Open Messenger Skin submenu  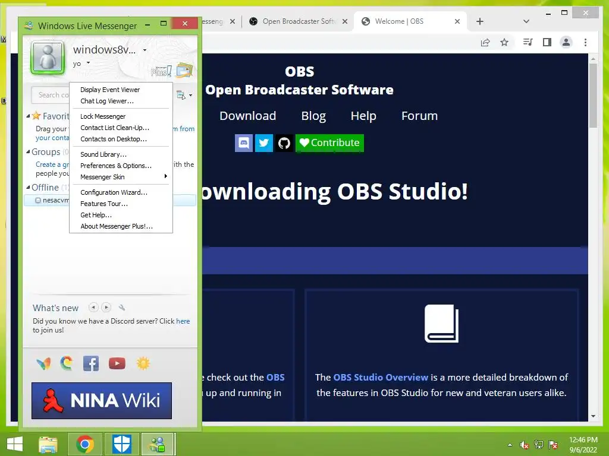point(121,177)
